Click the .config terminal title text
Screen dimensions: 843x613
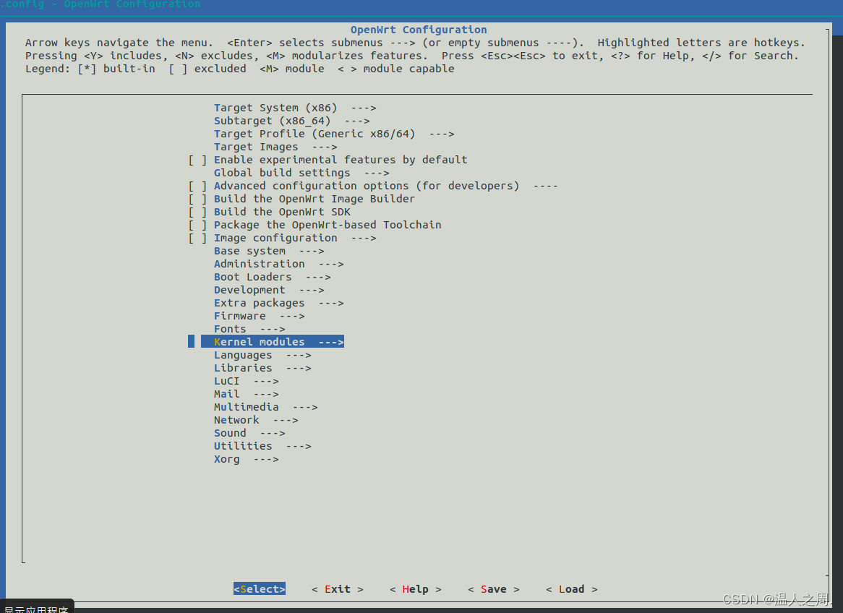pos(100,4)
